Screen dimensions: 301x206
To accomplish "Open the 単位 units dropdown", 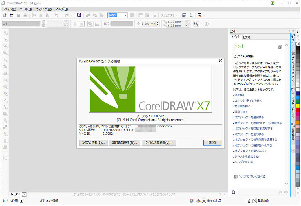I will click(x=131, y=24).
